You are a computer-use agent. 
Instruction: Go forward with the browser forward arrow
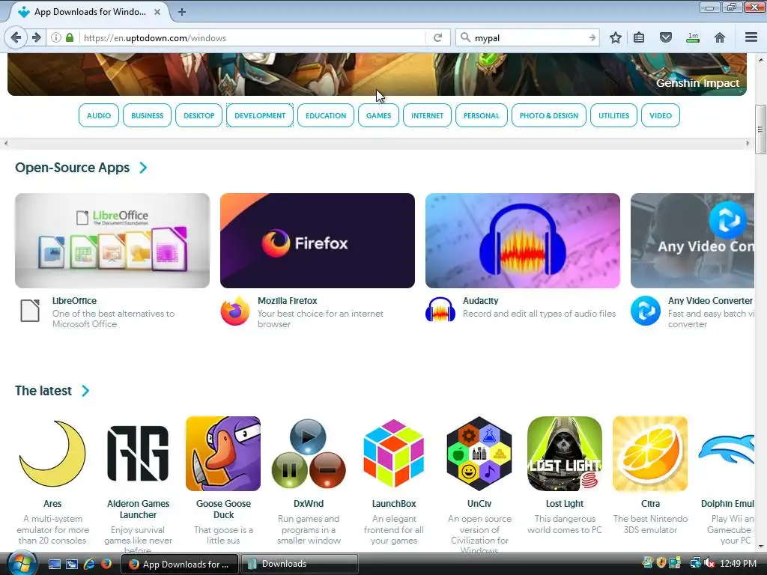(37, 37)
